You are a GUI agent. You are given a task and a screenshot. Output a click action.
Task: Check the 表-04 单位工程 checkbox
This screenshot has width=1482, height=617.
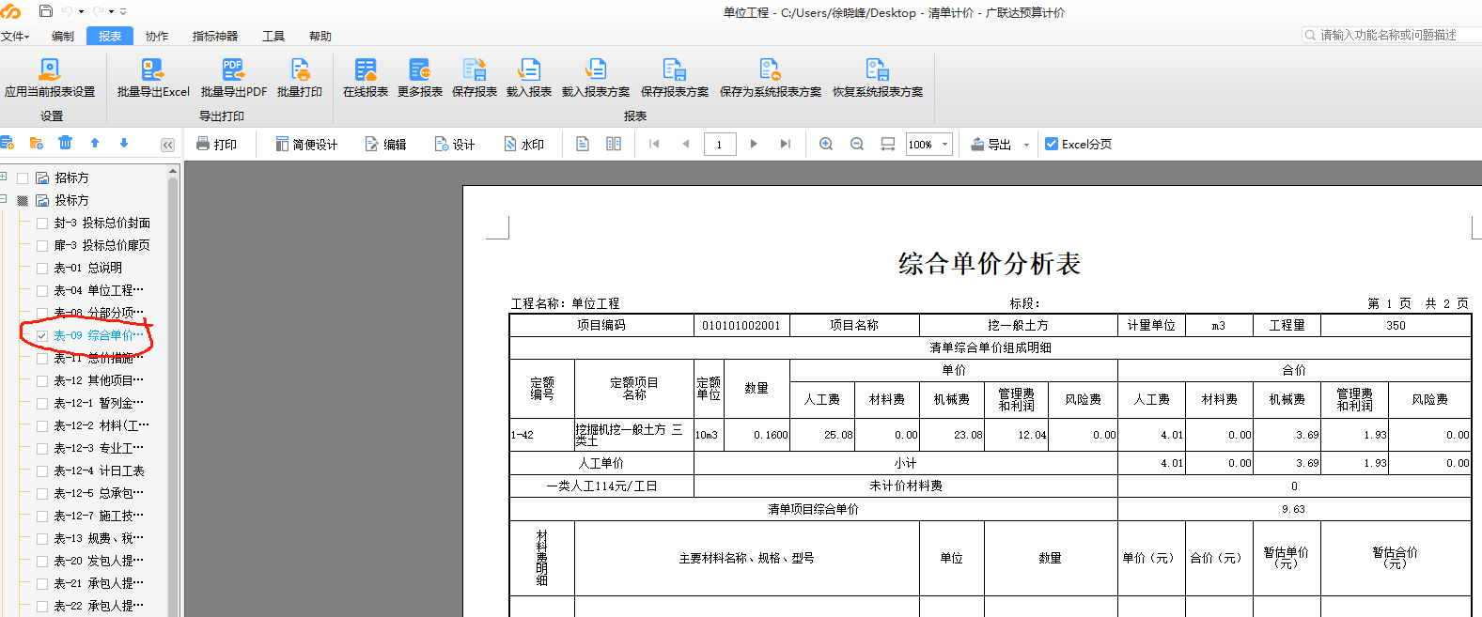tap(42, 290)
